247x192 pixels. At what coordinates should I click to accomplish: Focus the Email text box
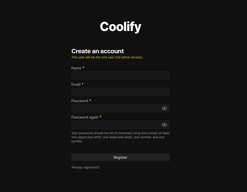[120, 92]
